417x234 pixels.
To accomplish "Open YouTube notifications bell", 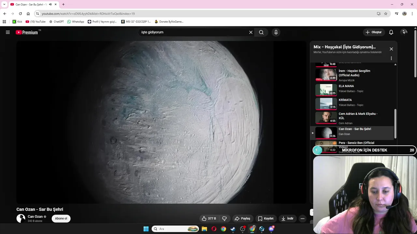I will click(x=391, y=32).
